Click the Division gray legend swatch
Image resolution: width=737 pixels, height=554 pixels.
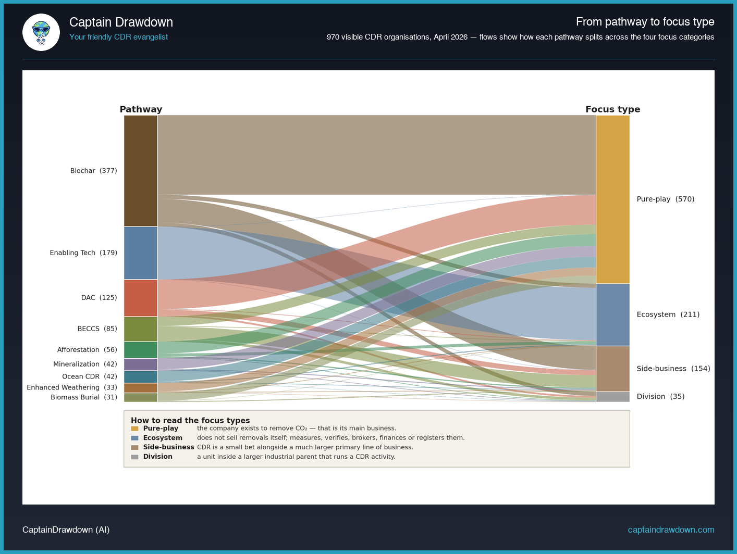pyautogui.click(x=134, y=457)
